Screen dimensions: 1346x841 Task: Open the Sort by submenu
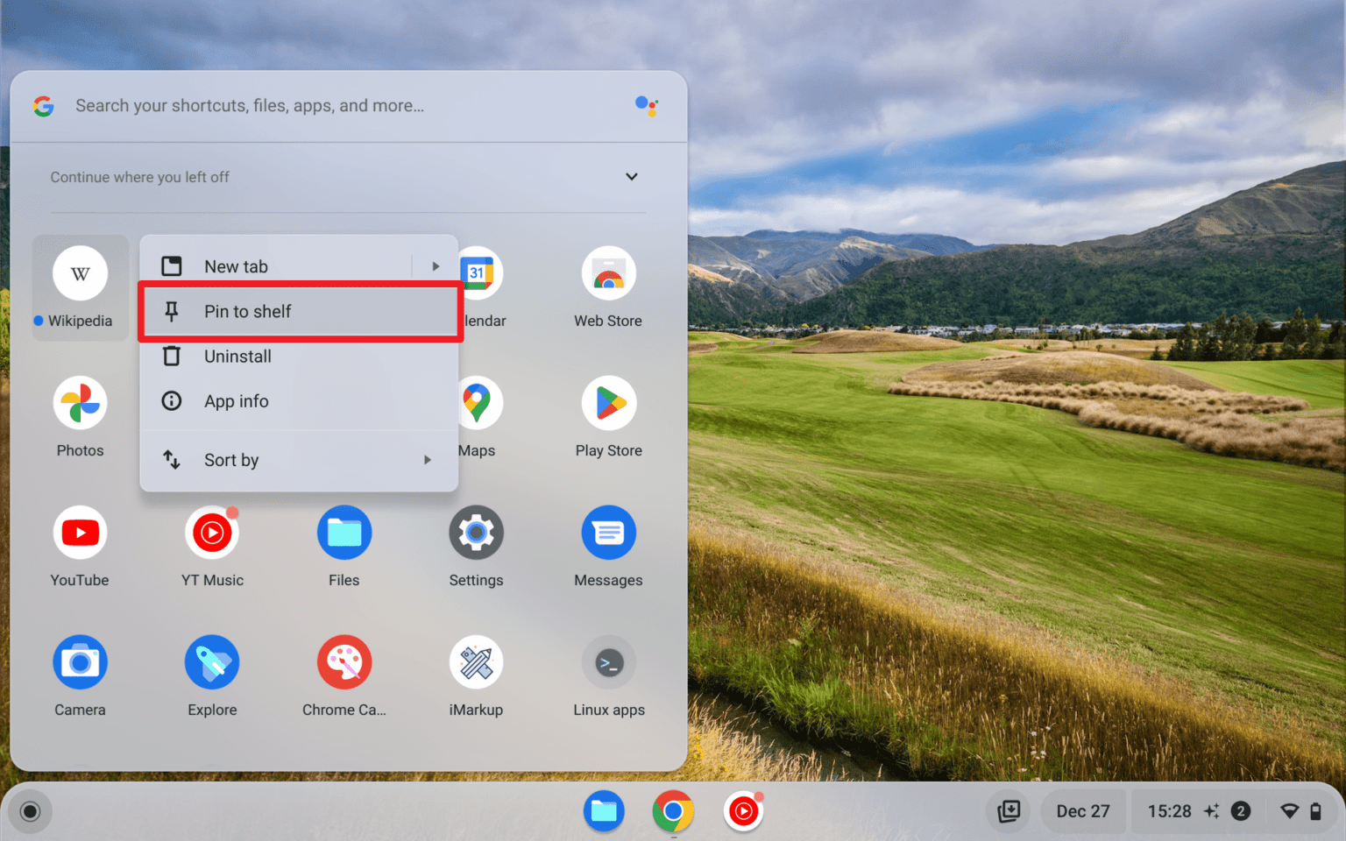point(299,459)
